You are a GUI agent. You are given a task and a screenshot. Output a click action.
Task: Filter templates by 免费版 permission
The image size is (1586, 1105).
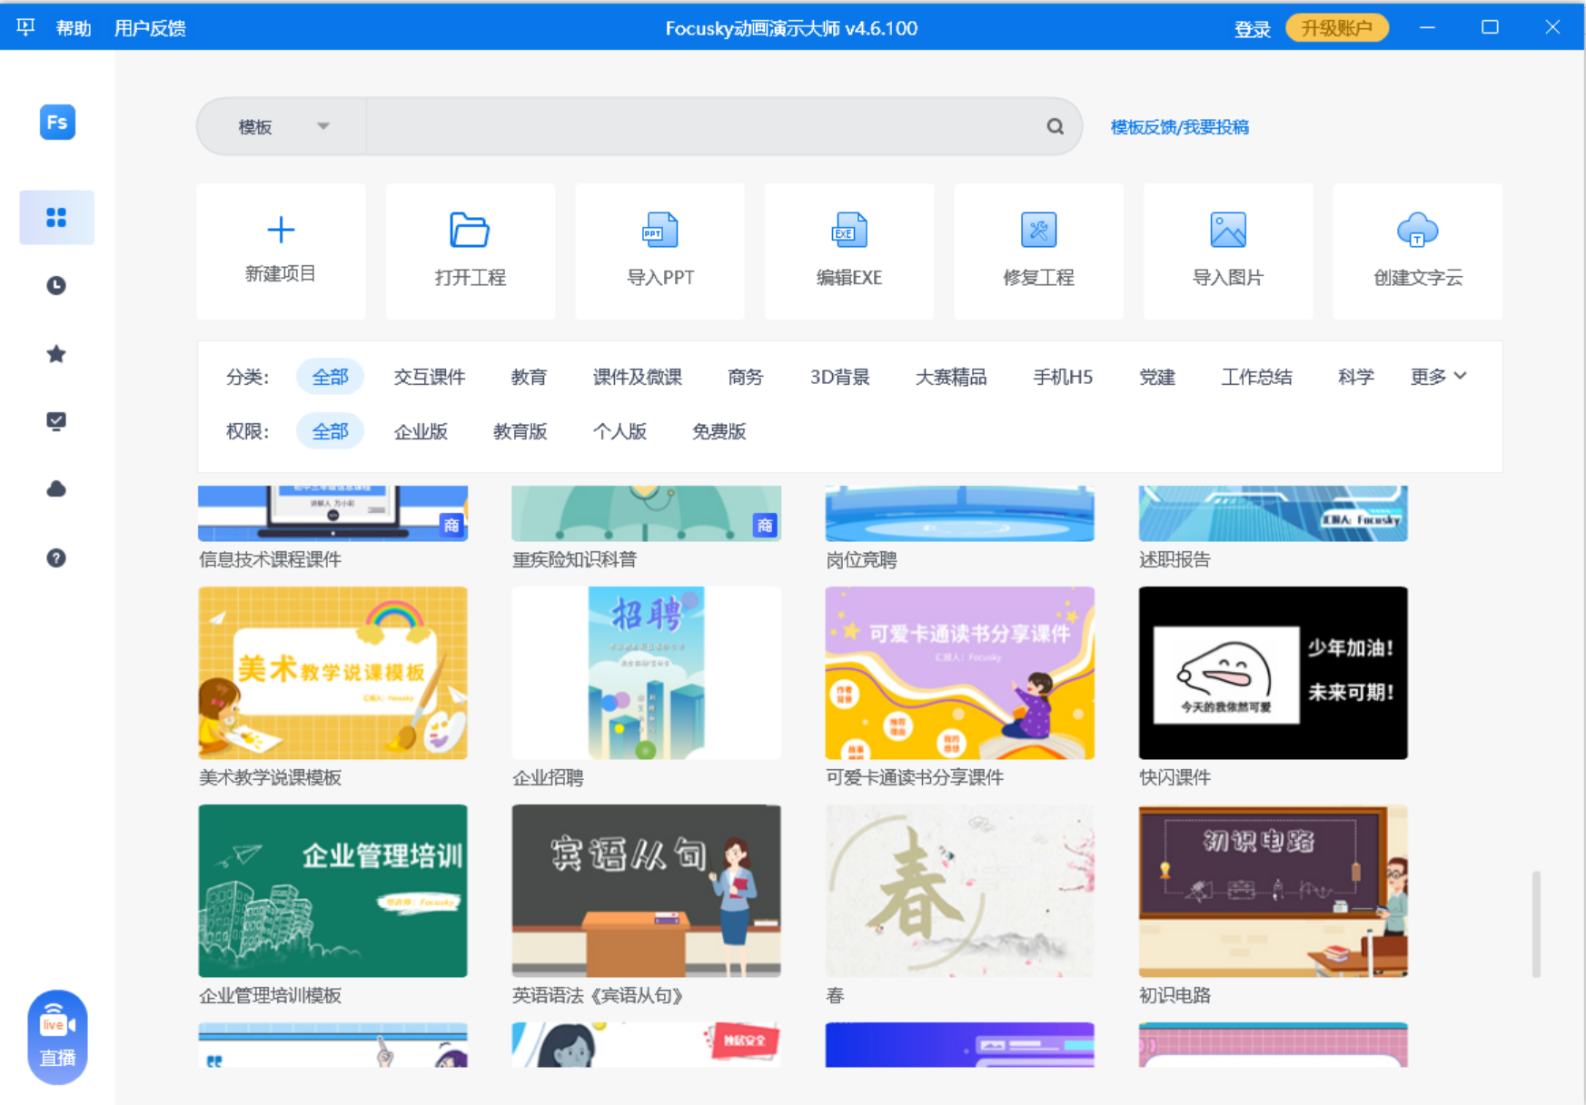coord(719,431)
